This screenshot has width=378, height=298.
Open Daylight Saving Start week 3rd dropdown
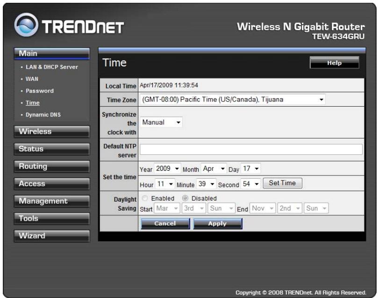193,208
